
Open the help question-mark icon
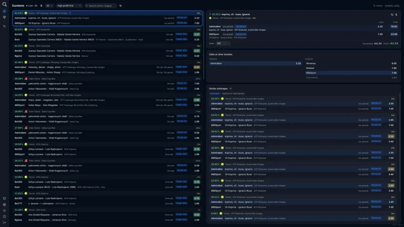click(4, 217)
